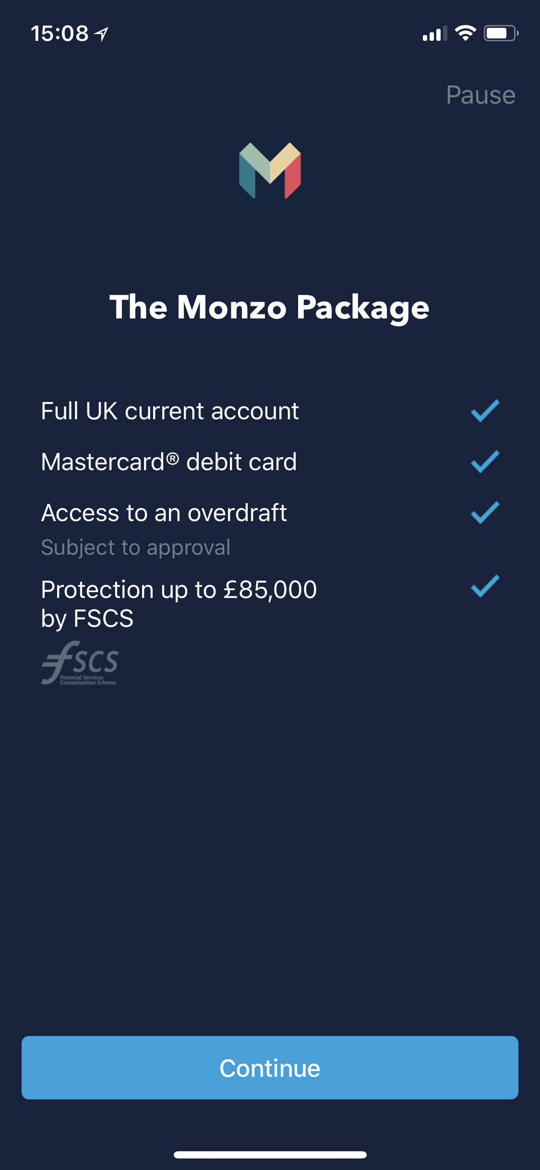Tap the Mastercard debit card text
Viewport: 540px width, 1170px height.
click(x=169, y=462)
